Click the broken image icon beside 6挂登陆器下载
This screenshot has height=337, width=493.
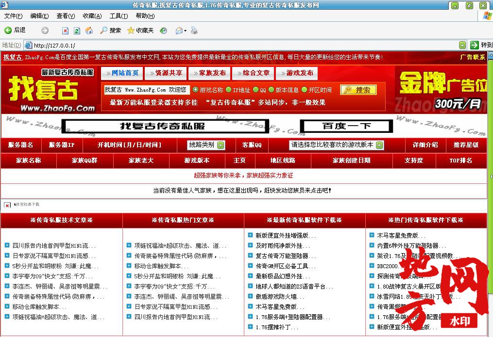7,205
